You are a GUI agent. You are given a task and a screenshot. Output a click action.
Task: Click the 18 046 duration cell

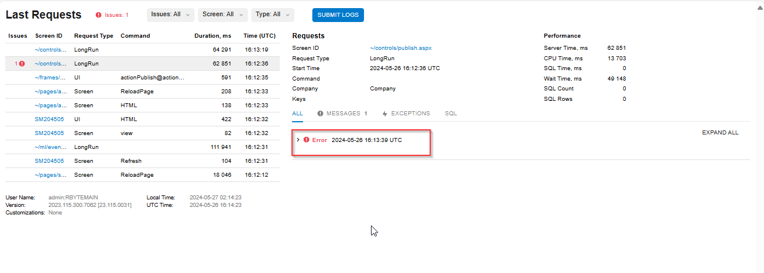click(222, 175)
